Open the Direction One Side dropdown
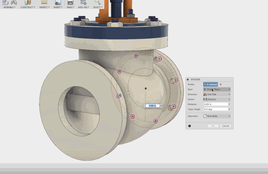Image resolution: width=268 pixels, height=174 pixels. coord(217,94)
